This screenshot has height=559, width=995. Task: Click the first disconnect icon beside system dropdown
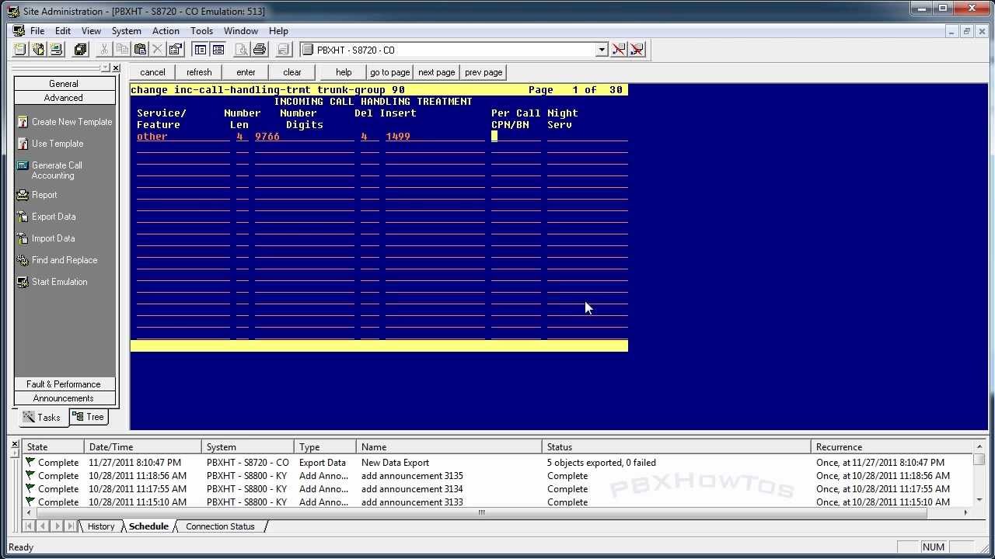coord(619,50)
